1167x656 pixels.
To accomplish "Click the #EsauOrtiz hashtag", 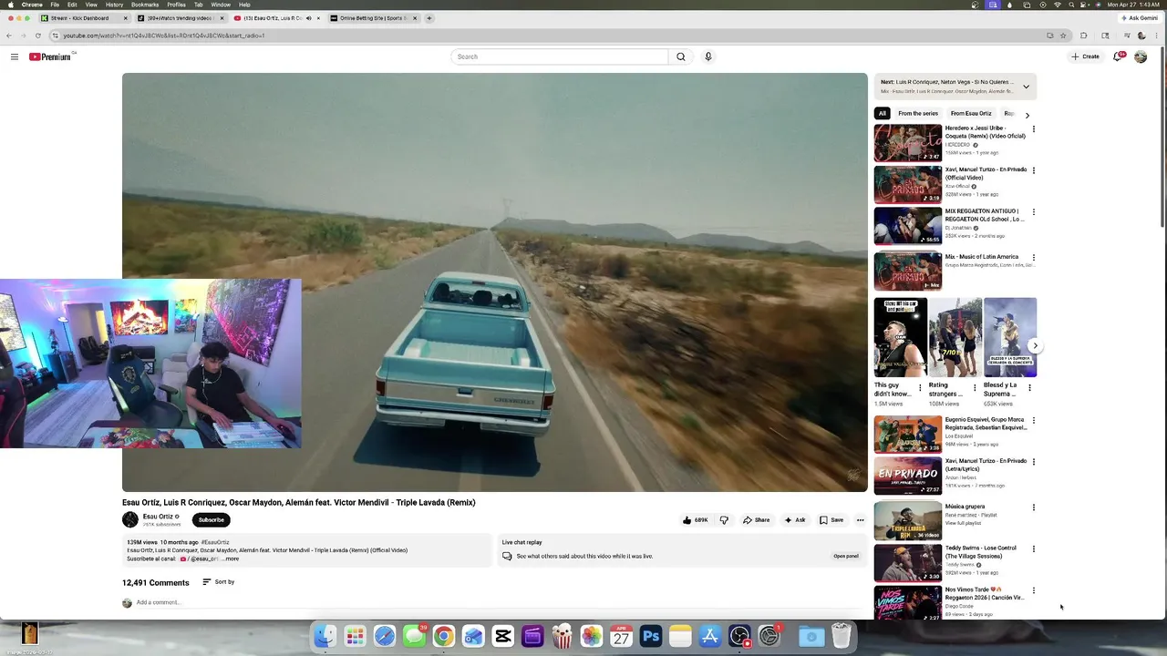I will pos(215,542).
